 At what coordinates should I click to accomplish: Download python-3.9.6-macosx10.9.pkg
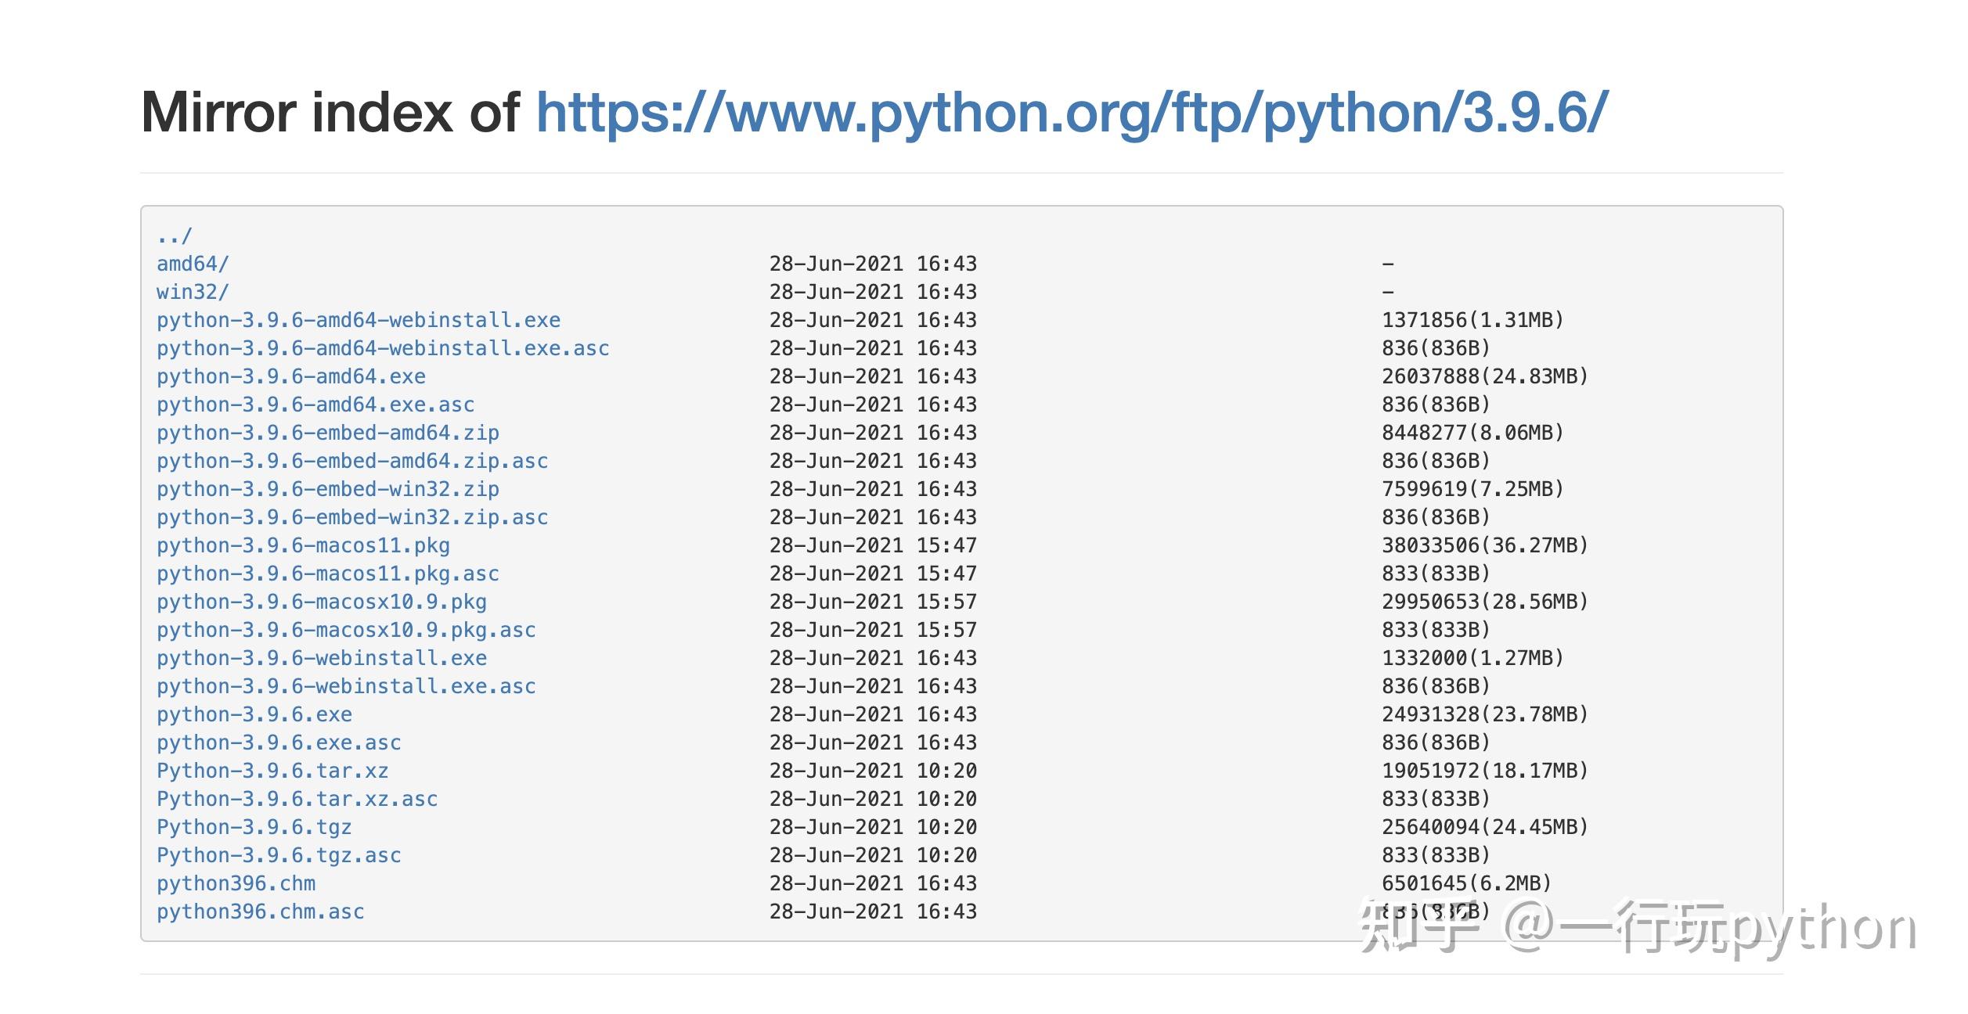pyautogui.click(x=321, y=601)
